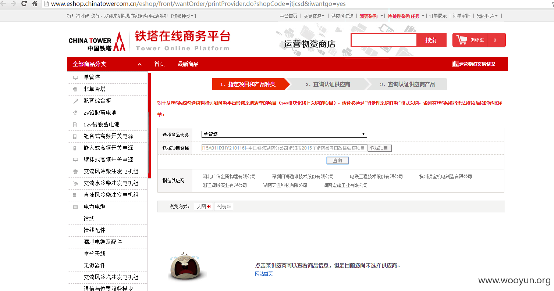Switch to 列表 list view
The width and height of the screenshot is (554, 291).
[x=224, y=206]
